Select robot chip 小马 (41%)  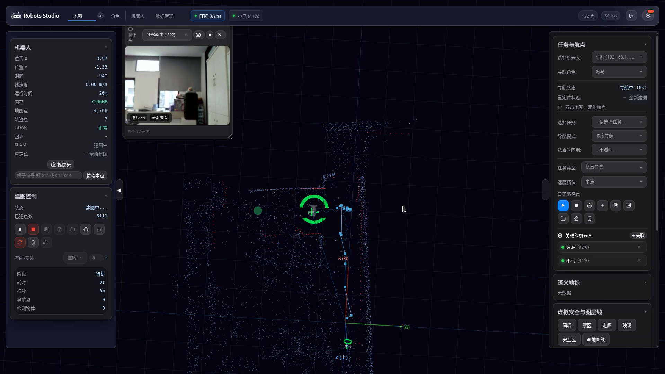(x=246, y=16)
